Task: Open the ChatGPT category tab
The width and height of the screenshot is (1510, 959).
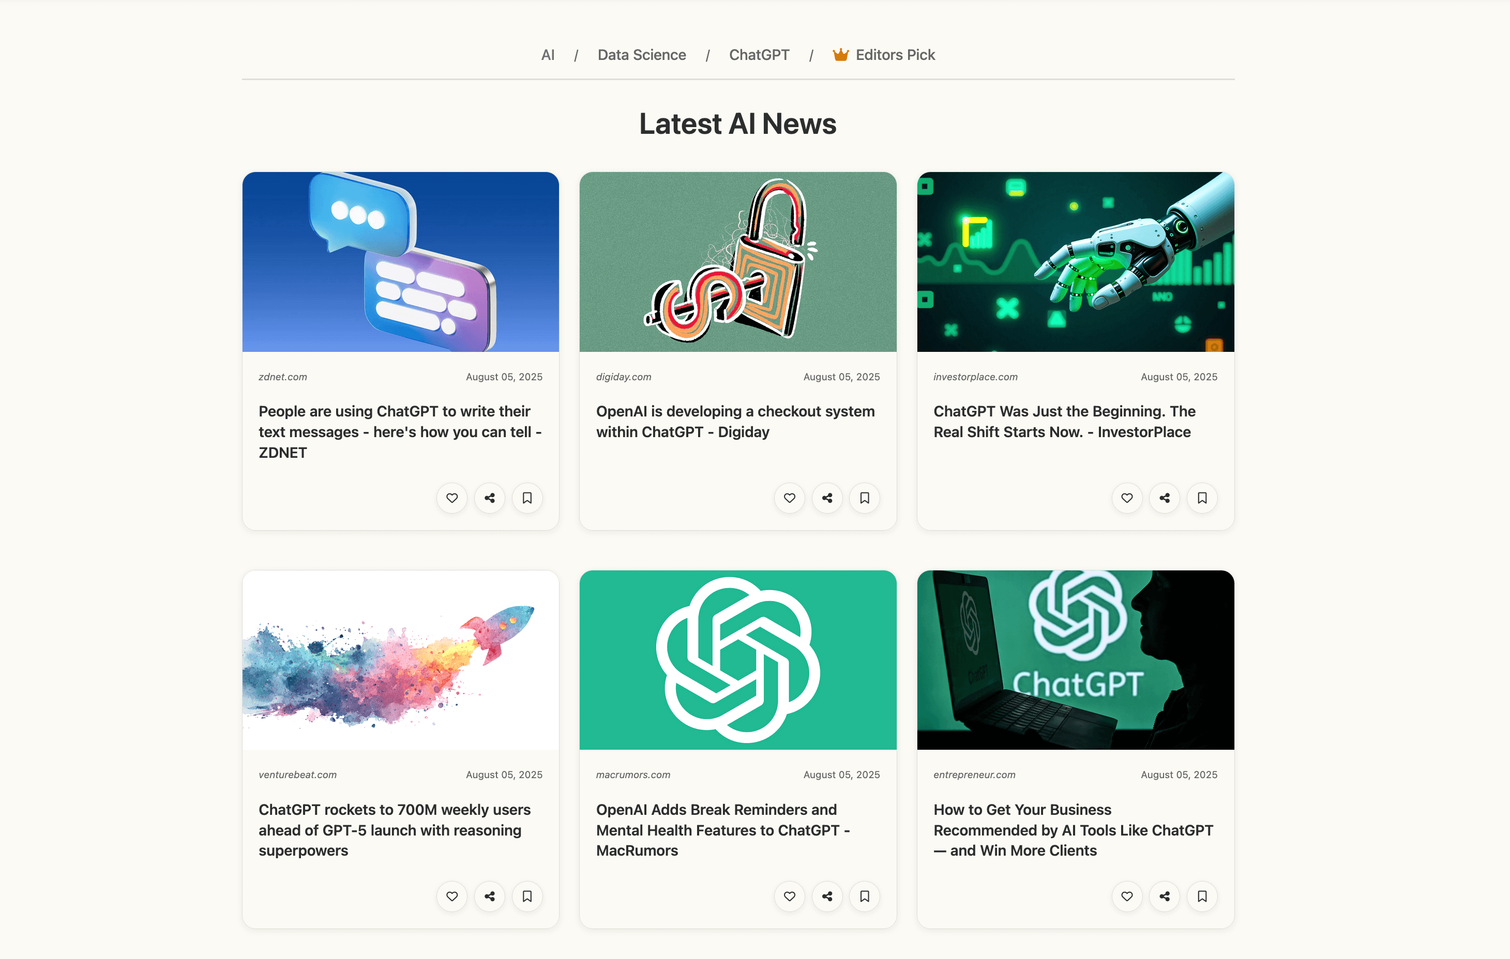Action: [759, 55]
